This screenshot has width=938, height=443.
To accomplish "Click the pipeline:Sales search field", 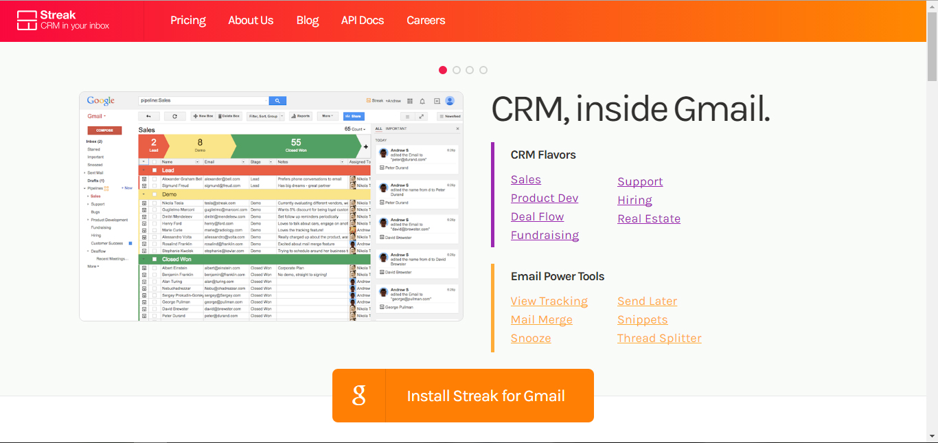I will point(203,100).
